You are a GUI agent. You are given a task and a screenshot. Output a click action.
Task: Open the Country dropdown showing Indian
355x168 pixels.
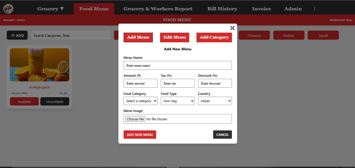(215, 101)
